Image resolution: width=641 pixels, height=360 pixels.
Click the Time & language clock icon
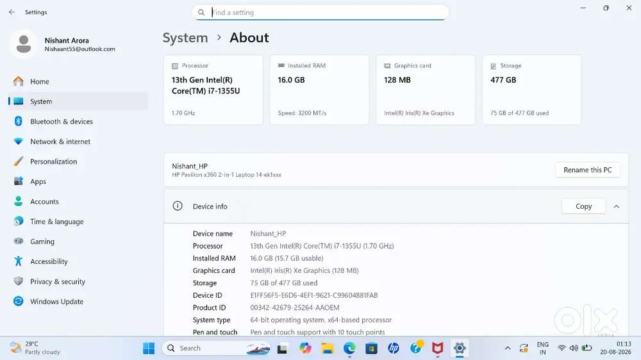point(19,221)
